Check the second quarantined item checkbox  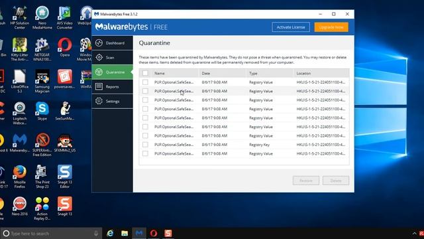click(x=145, y=91)
